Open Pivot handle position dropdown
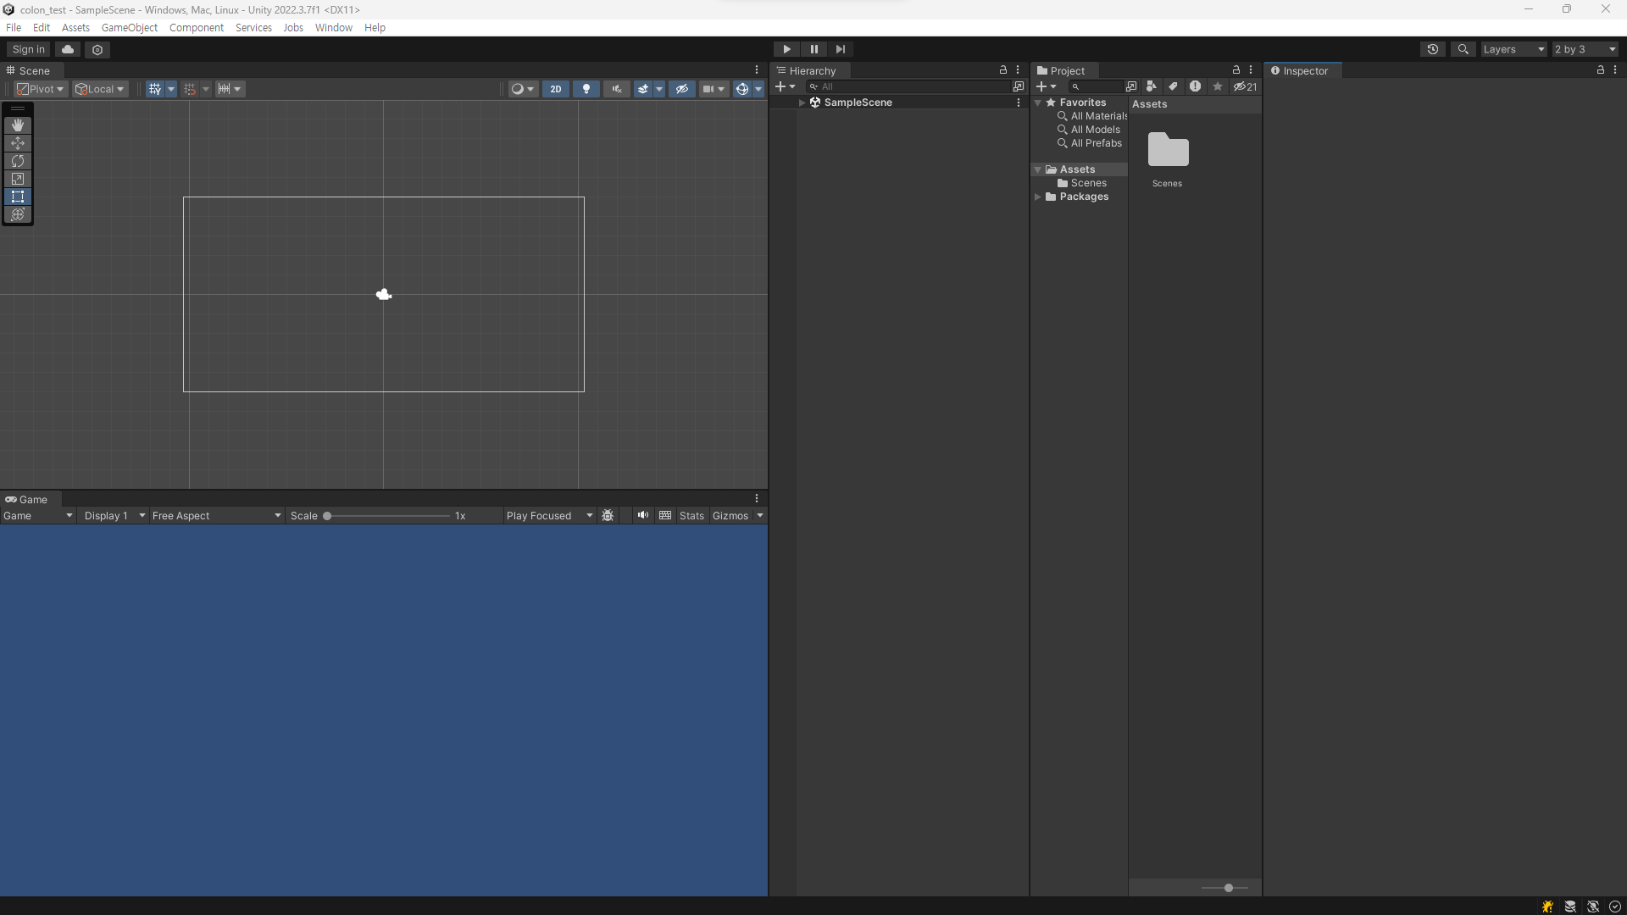1627x915 pixels. (x=41, y=89)
